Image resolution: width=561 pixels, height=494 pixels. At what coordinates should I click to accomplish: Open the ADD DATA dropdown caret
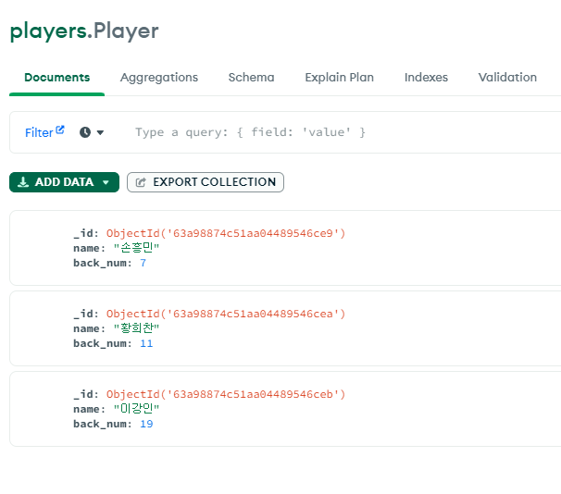[x=106, y=182]
